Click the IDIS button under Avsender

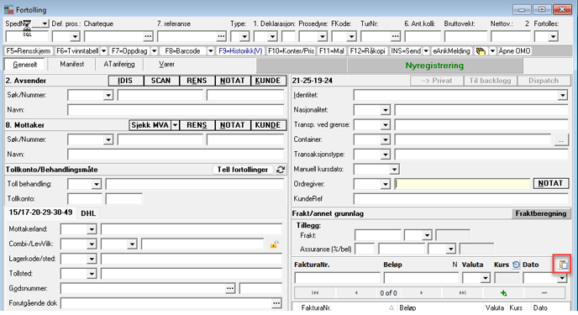pos(125,81)
